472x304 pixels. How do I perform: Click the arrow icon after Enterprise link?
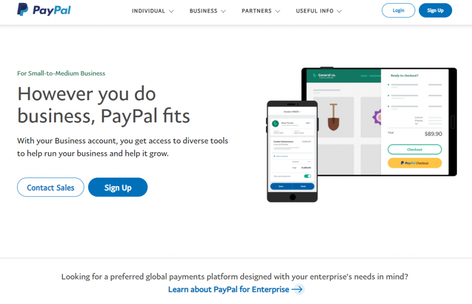tap(297, 289)
